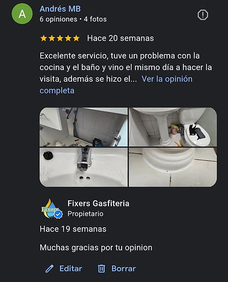Viewport: 228px width, 282px height.
Task: Click the blue verified badge on the logo
Action: coord(58,214)
